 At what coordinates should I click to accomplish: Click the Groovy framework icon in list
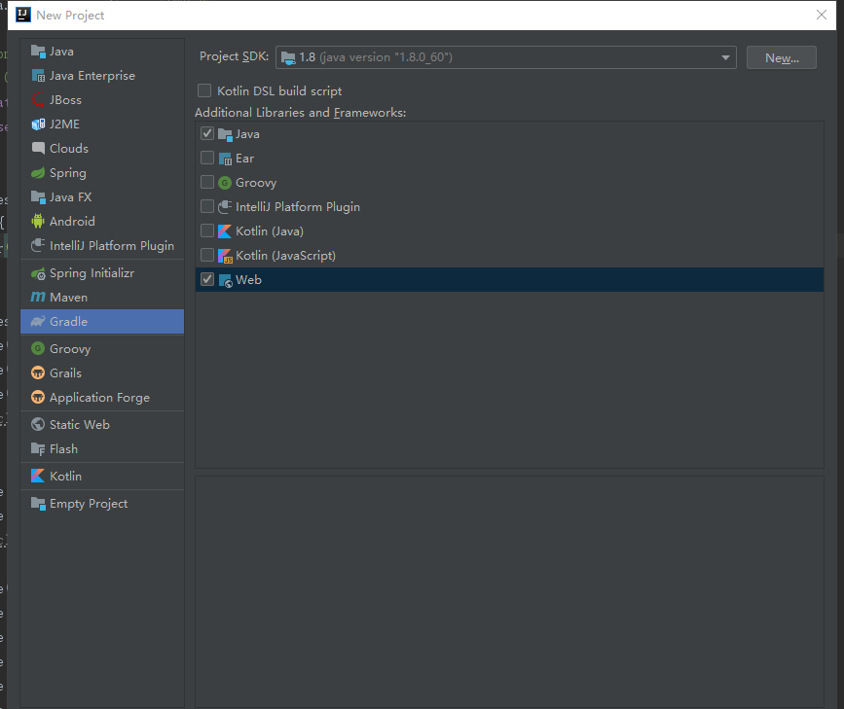[x=225, y=183]
